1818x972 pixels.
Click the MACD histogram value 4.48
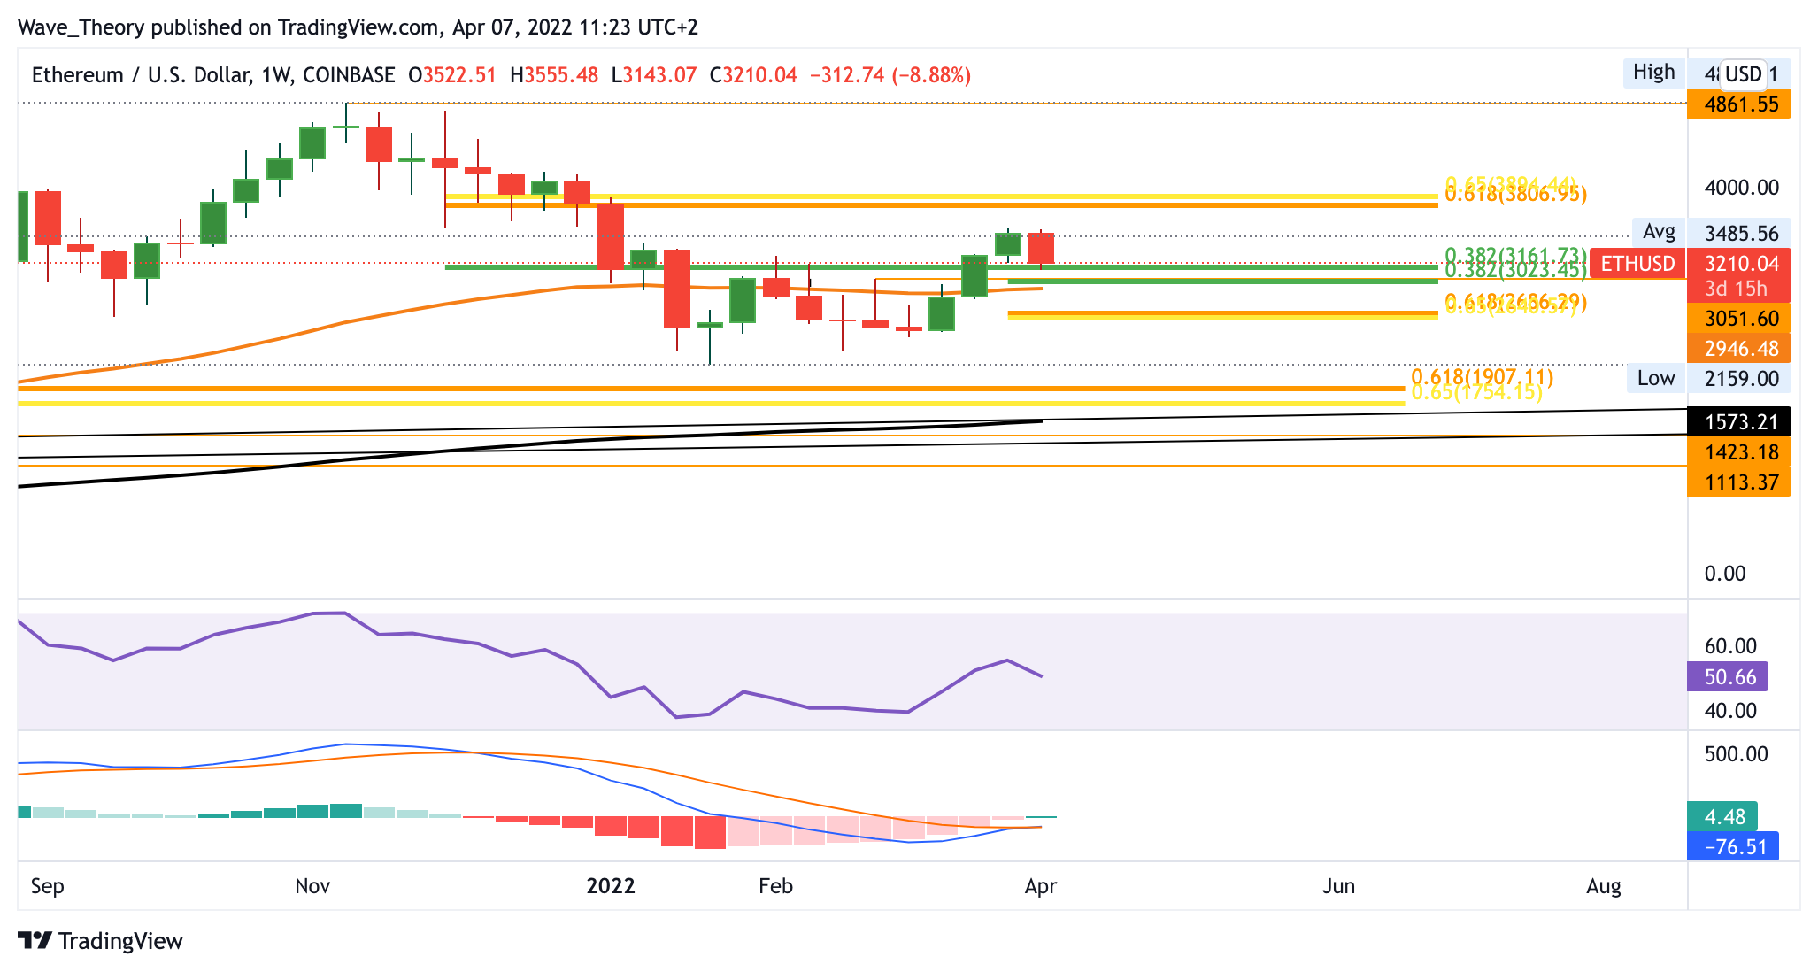pos(1722,817)
